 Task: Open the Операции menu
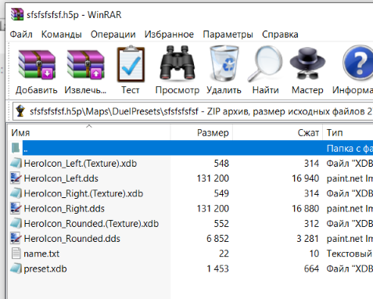(113, 34)
